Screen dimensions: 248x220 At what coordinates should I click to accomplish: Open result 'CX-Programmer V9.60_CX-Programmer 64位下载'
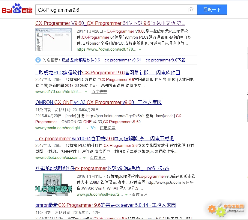[x=110, y=23]
